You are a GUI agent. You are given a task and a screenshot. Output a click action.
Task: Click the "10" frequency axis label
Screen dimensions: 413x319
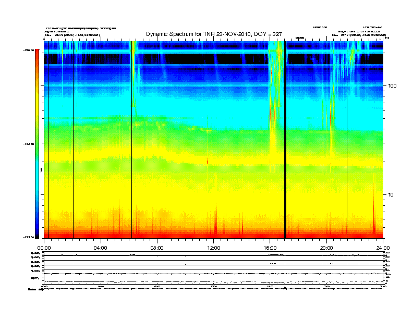391,195
